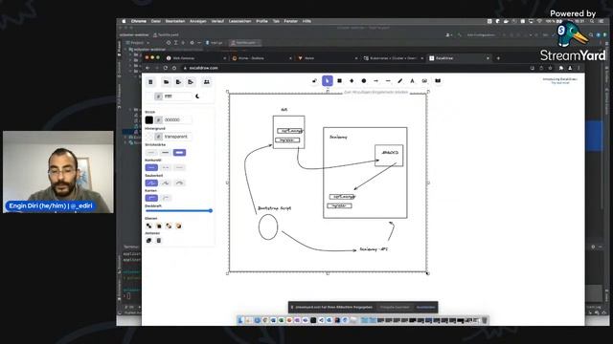This screenshot has height=344, width=613.
Task: Open the Excalidraw library icon
Action: point(438,80)
